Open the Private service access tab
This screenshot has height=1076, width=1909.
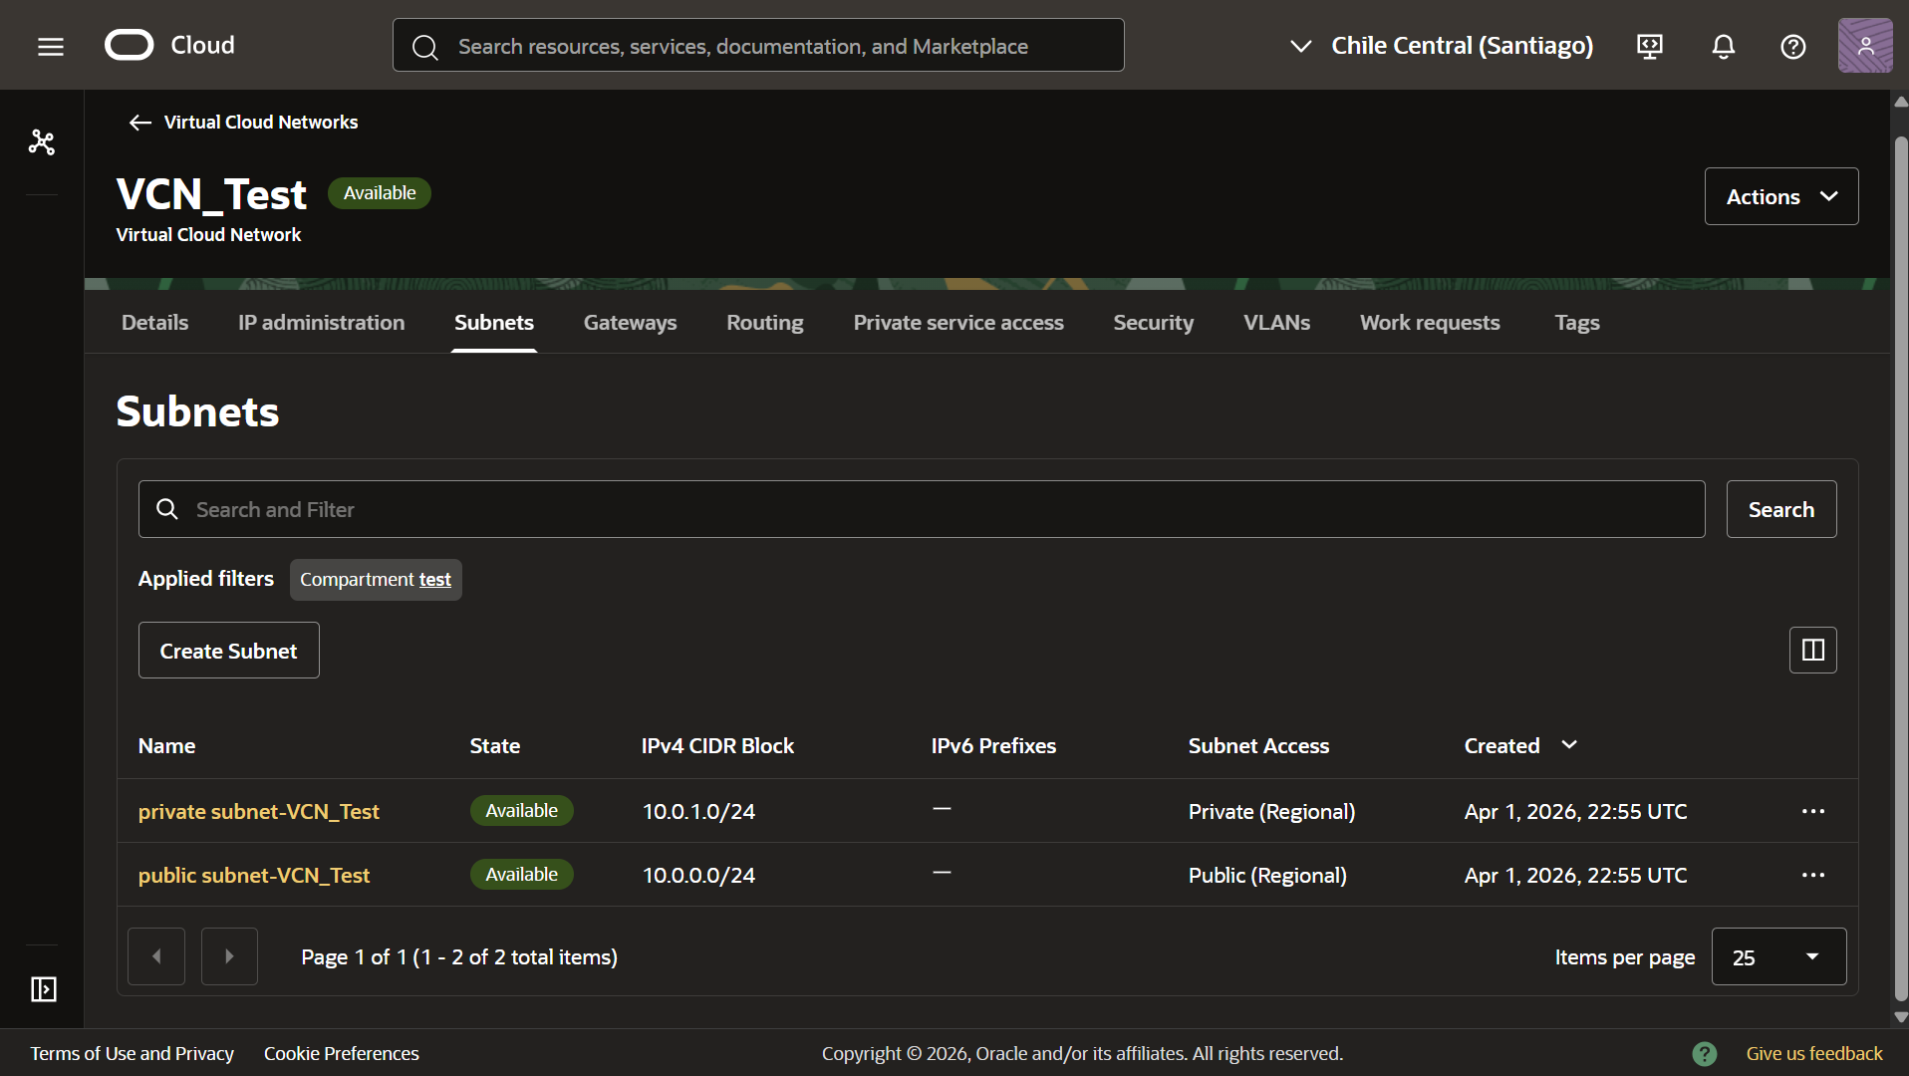[x=958, y=323]
